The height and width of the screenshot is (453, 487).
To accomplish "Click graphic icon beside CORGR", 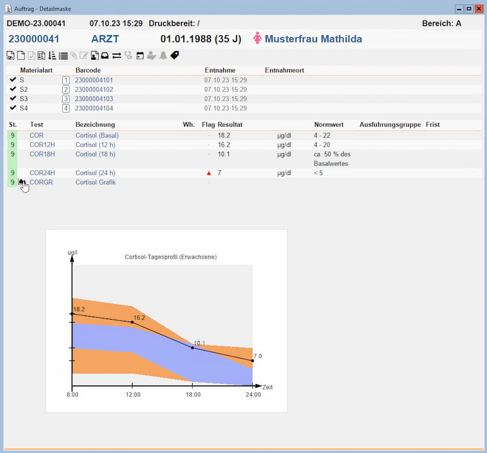I will click(21, 182).
